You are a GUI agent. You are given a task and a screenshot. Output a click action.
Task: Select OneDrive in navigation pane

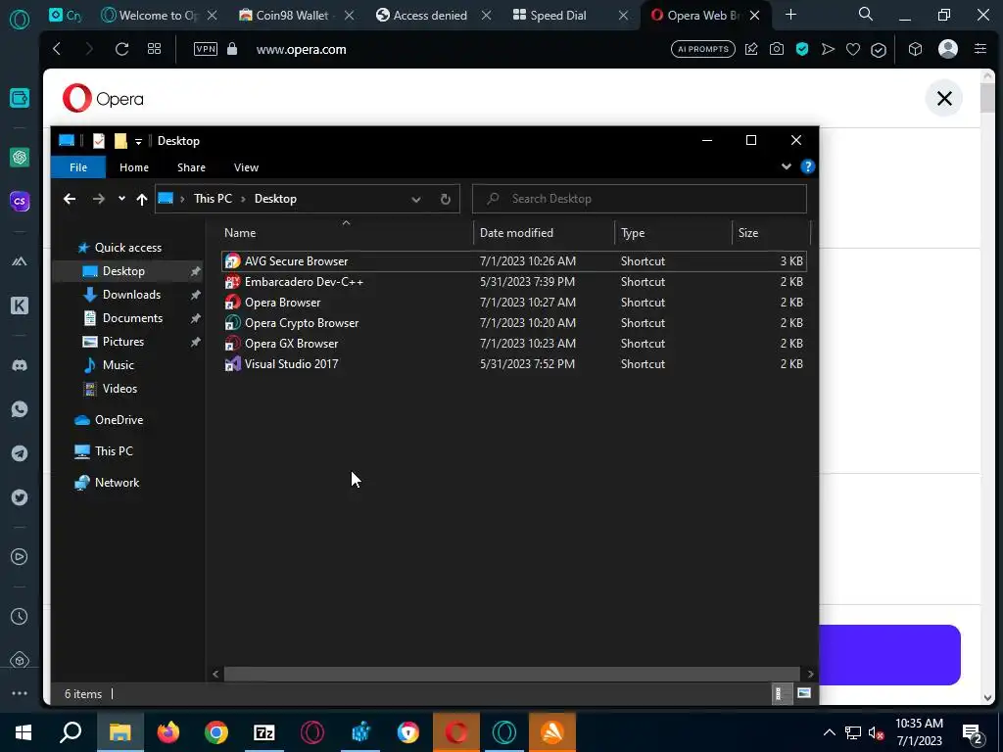119,420
